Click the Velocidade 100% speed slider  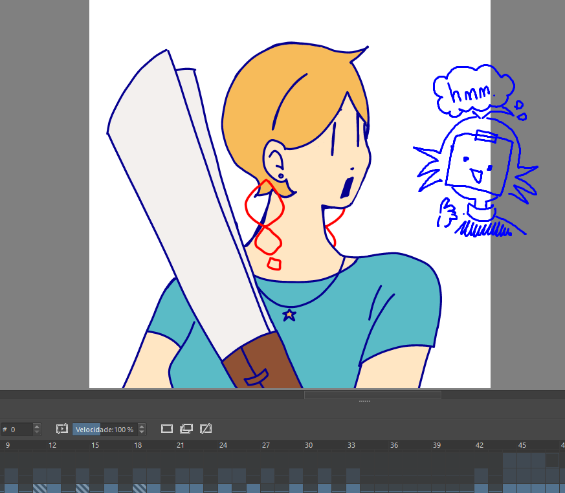105,429
